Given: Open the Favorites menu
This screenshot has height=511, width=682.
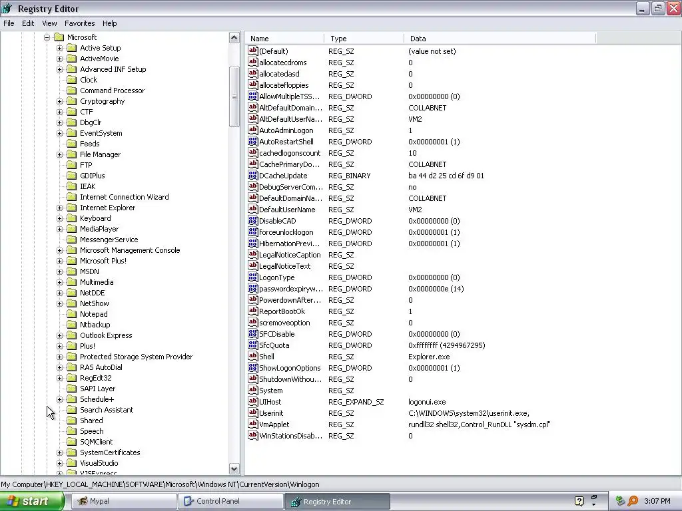Looking at the screenshot, I should 80,23.
